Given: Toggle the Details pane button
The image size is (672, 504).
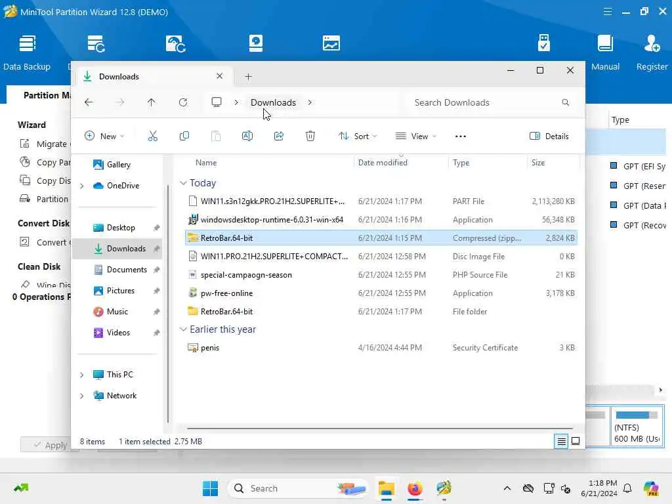Looking at the screenshot, I should click(549, 136).
